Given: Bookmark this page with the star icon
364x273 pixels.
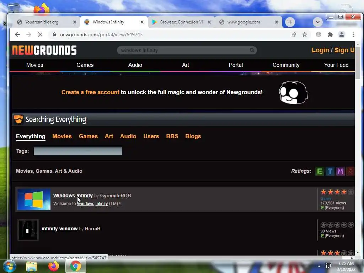Looking at the screenshot, I should pyautogui.click(x=305, y=34).
